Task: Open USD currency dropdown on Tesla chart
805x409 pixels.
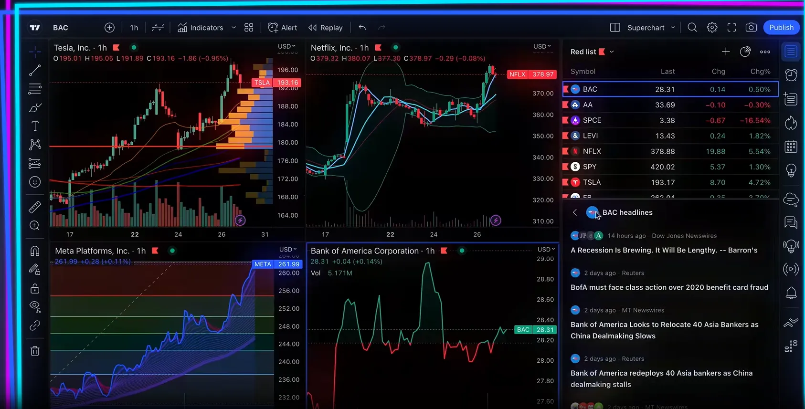Action: [286, 46]
